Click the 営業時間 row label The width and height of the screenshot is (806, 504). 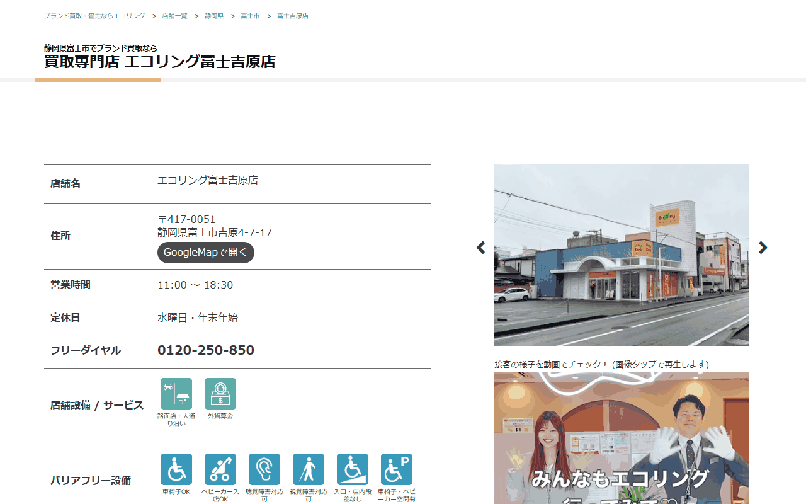pyautogui.click(x=71, y=285)
